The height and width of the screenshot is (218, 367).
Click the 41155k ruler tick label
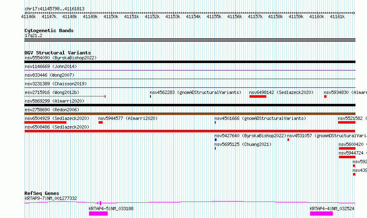point(214,16)
